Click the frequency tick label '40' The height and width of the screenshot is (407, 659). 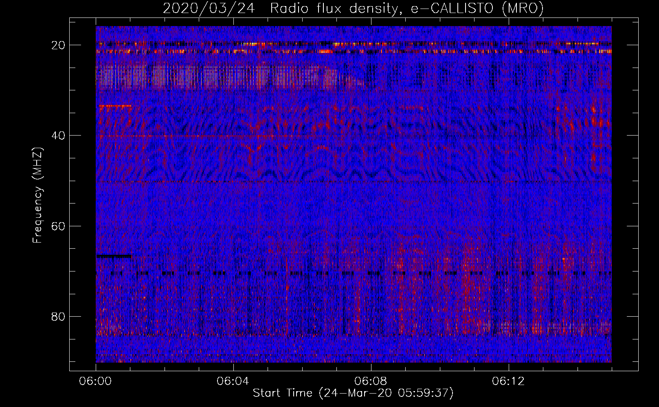click(x=59, y=135)
